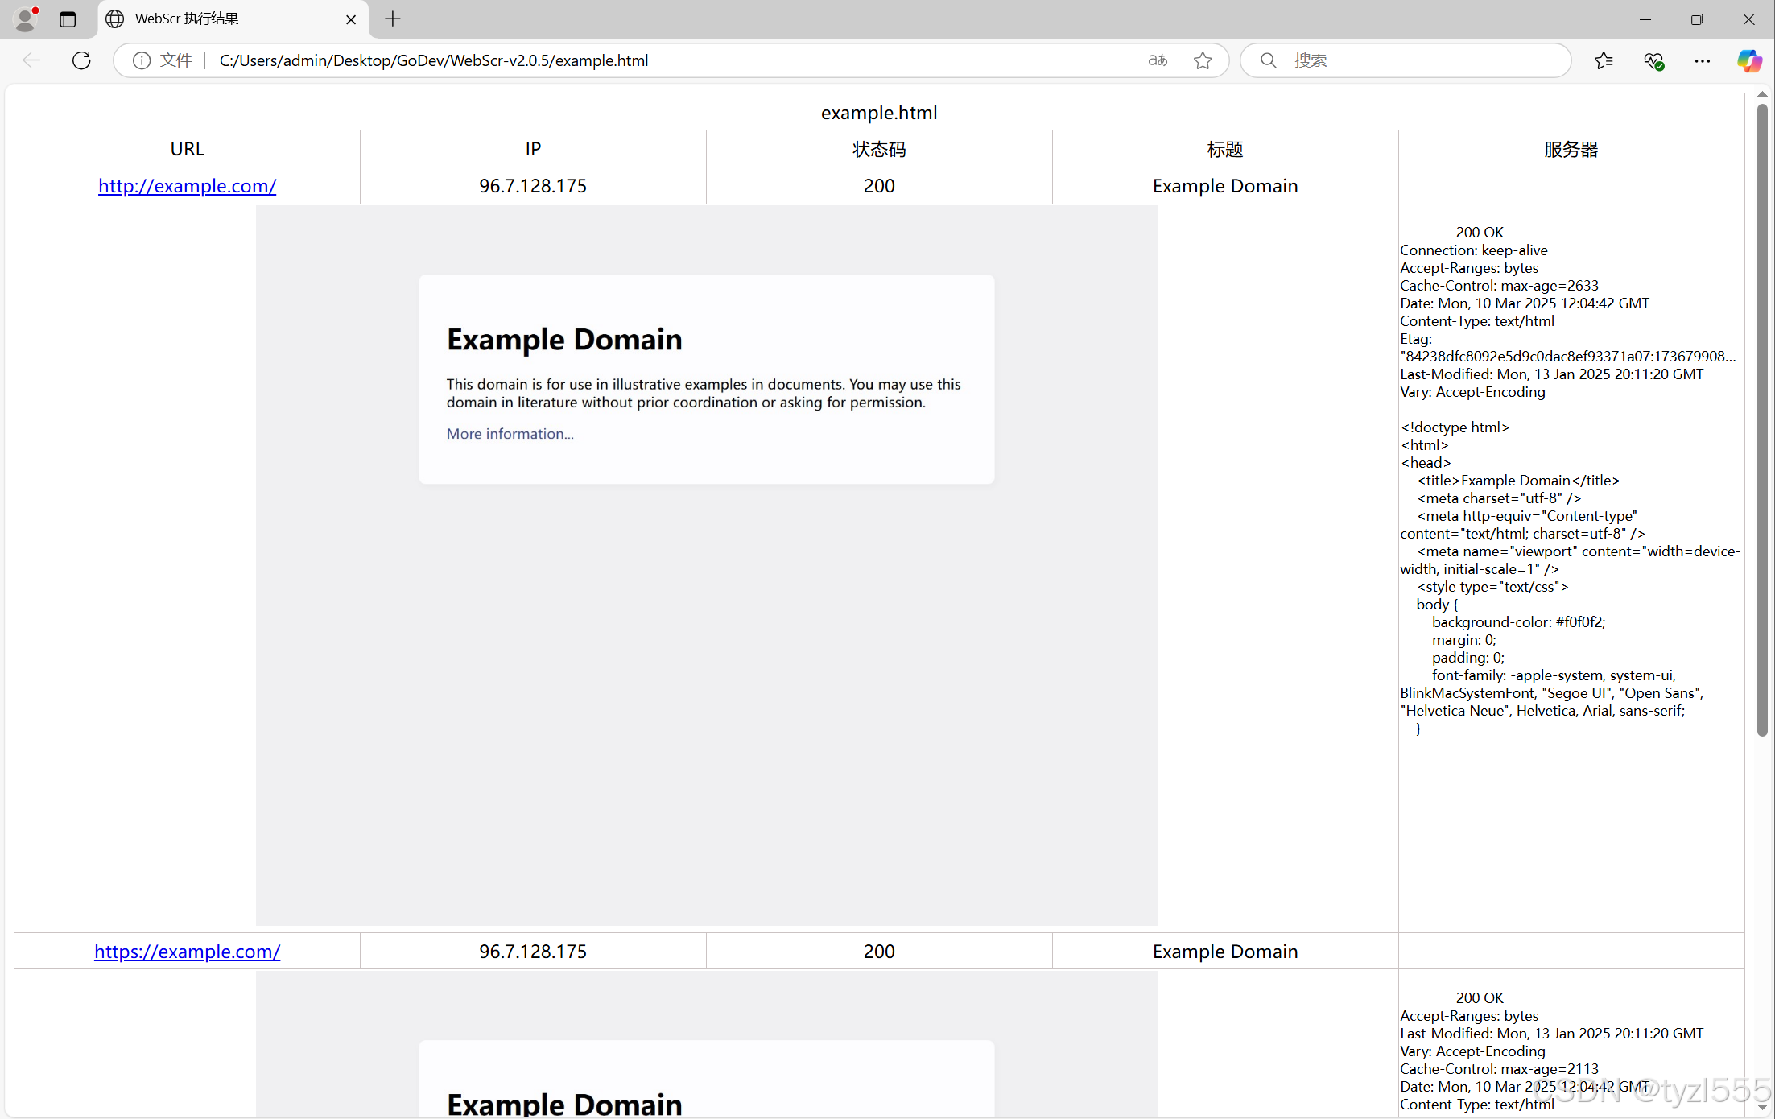
Task: Open the user profile icon
Action: 26,19
